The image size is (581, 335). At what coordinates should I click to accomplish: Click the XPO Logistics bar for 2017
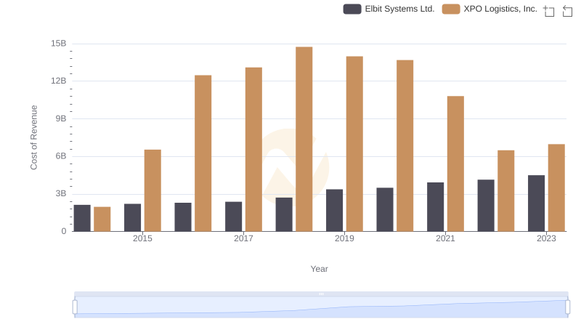(253, 150)
